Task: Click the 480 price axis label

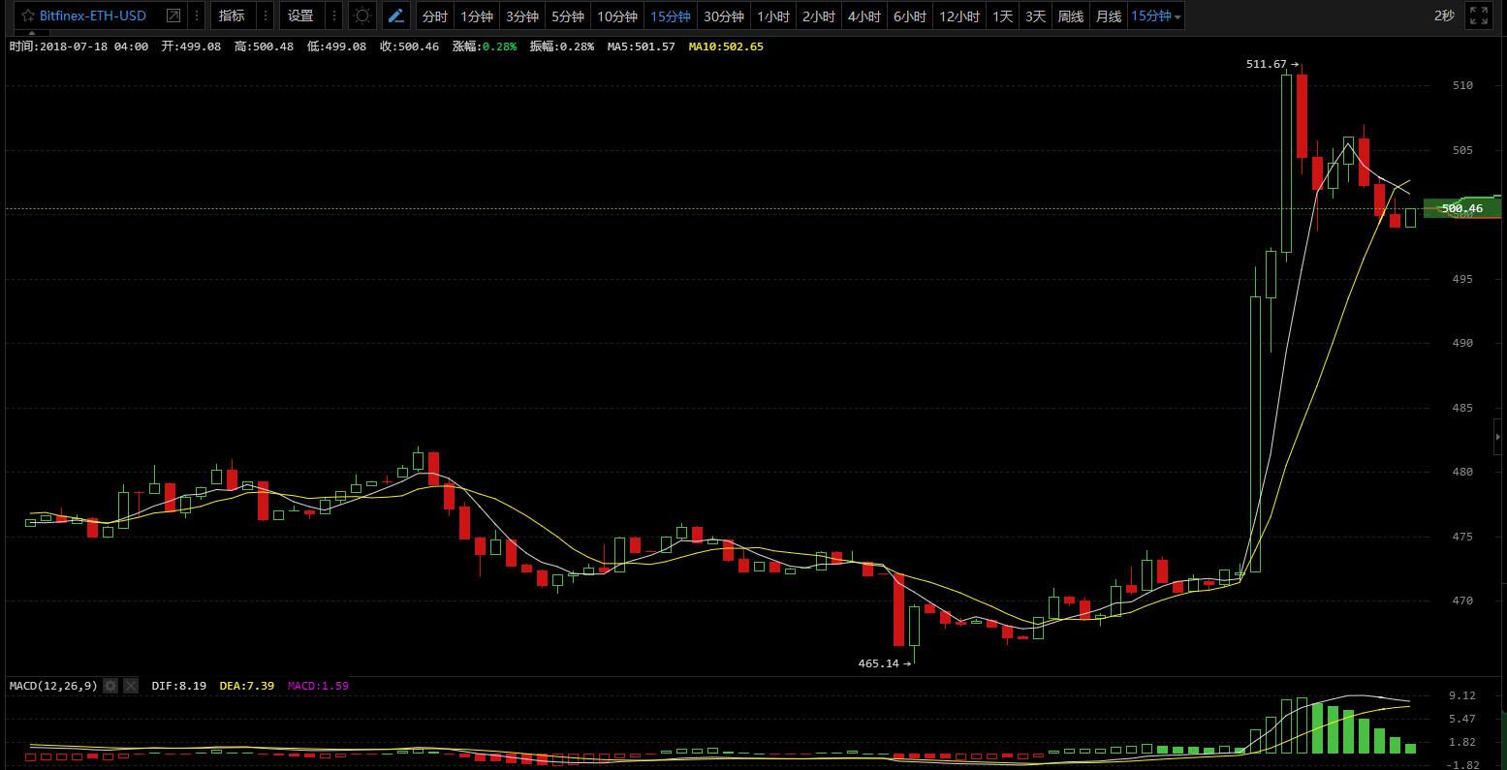Action: [1462, 472]
